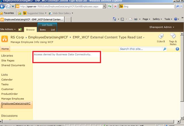
Task: Open the Discussions heading link
Action: (9, 116)
